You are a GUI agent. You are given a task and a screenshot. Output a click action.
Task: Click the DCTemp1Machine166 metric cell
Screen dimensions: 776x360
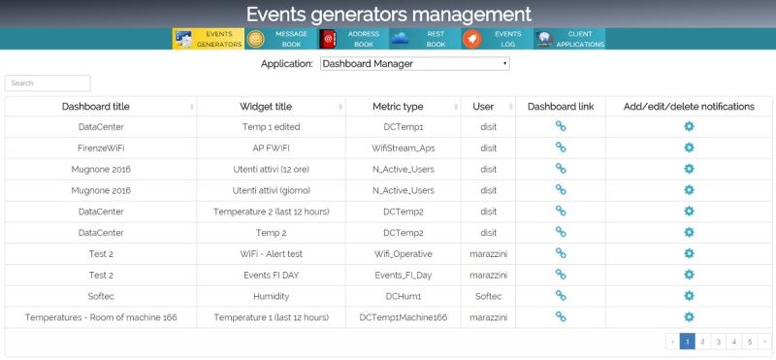[x=403, y=317]
